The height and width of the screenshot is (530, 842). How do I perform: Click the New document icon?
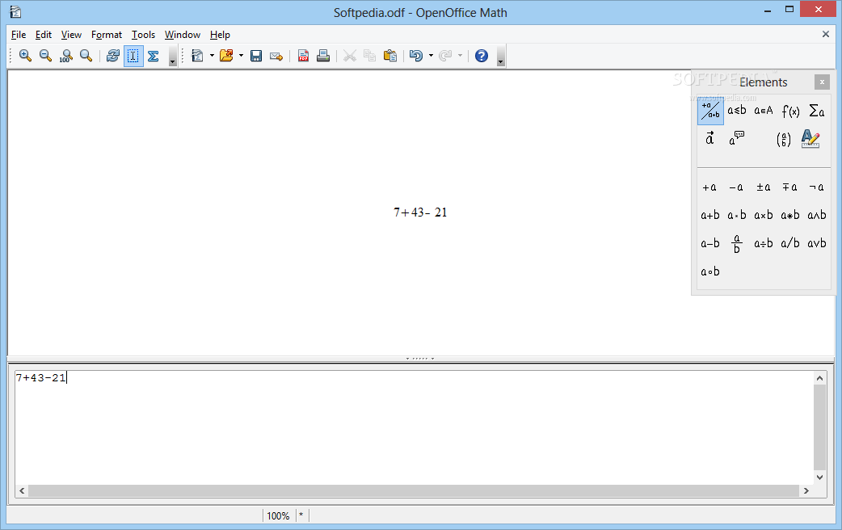[x=198, y=55]
